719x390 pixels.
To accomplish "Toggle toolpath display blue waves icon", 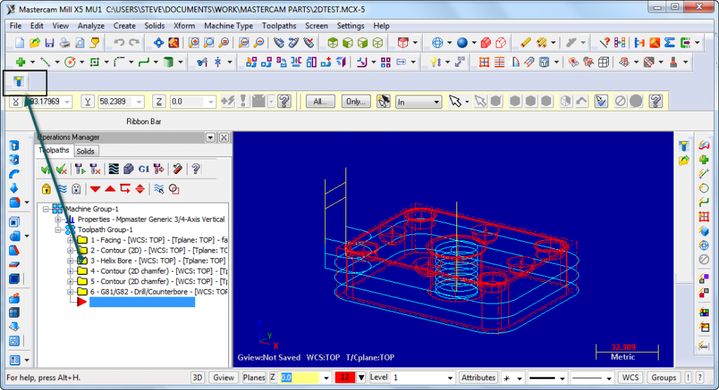I will pos(62,189).
